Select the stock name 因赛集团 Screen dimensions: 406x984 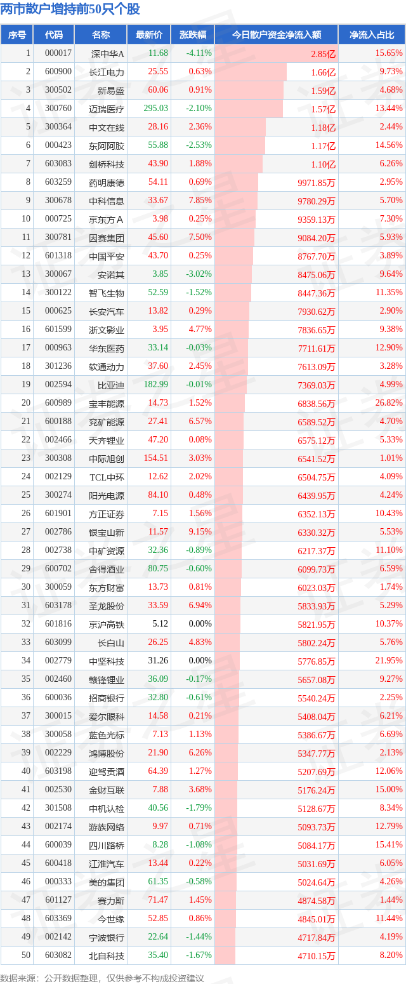[107, 237]
